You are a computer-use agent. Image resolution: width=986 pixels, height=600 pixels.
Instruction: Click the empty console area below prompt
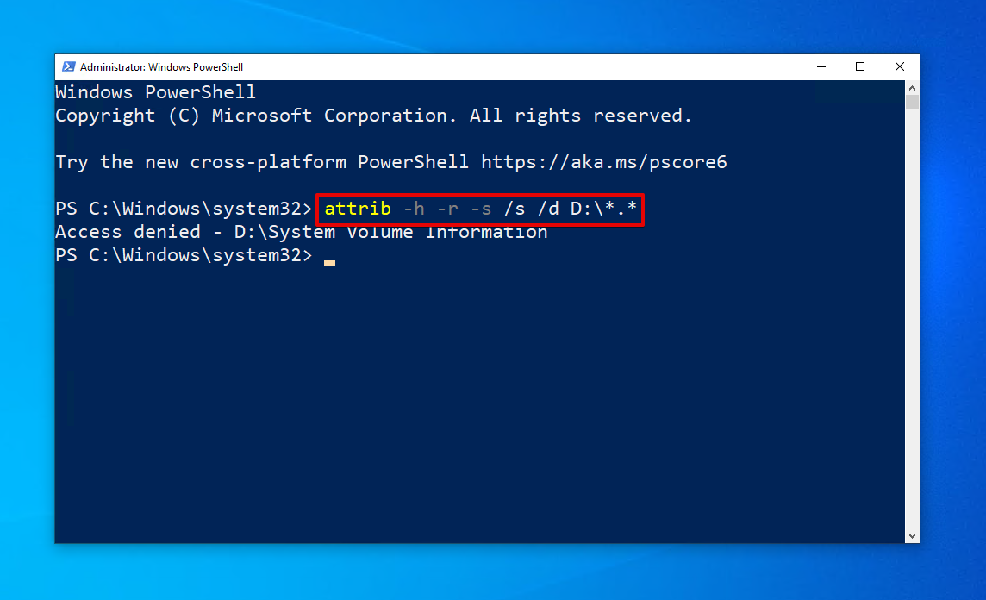click(x=477, y=403)
